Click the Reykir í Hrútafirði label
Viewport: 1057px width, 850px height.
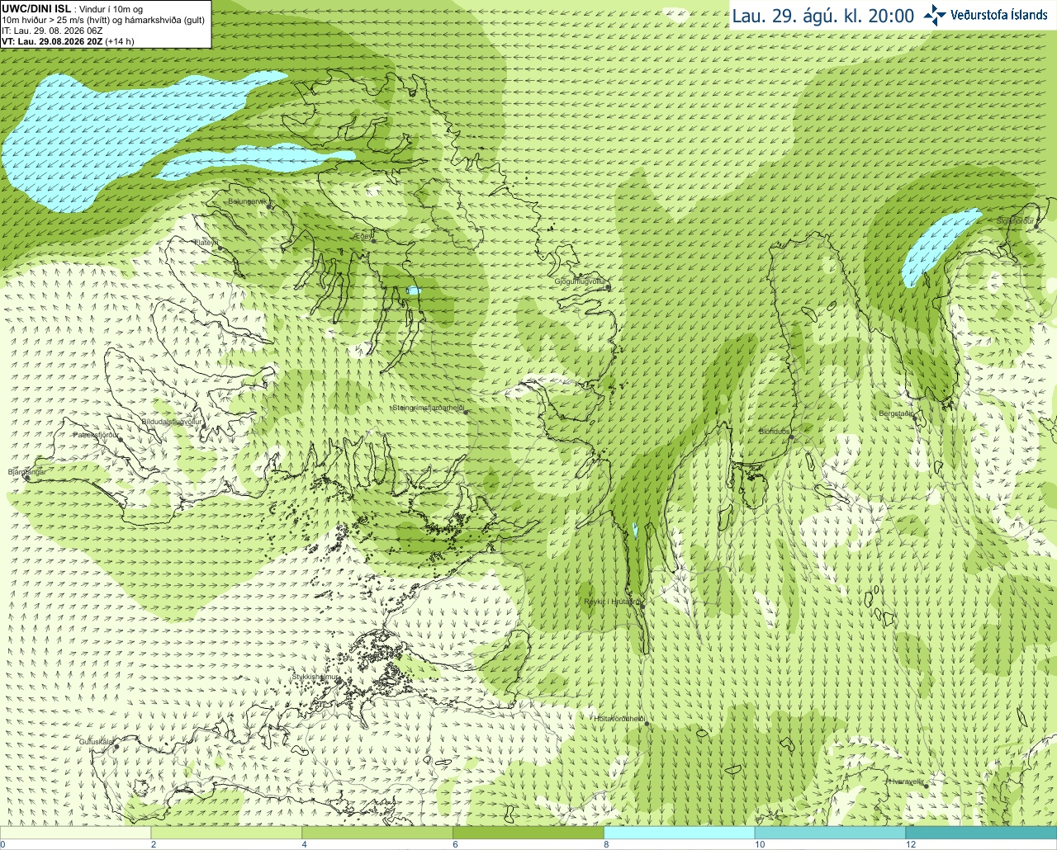[609, 602]
